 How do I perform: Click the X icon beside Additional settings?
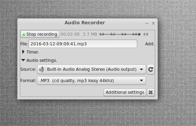pos(151,92)
